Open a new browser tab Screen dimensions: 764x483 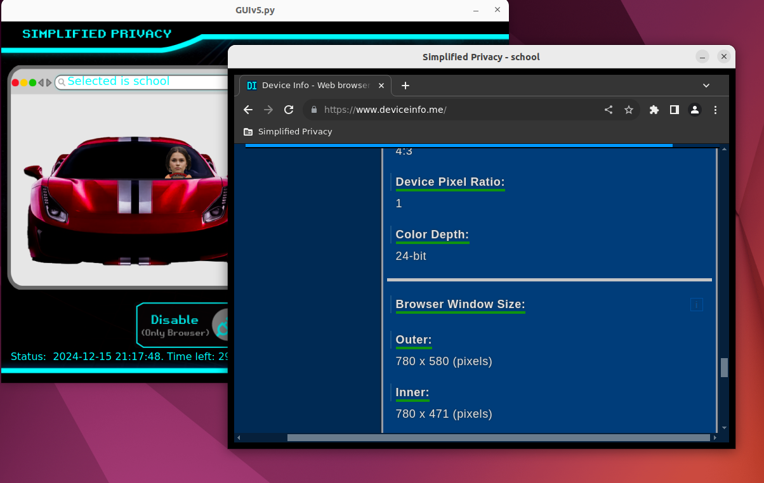pyautogui.click(x=405, y=86)
